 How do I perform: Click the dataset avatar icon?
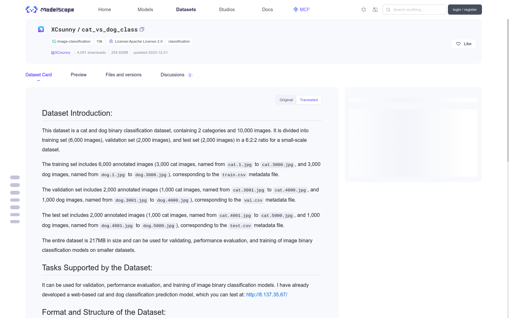pyautogui.click(x=41, y=29)
